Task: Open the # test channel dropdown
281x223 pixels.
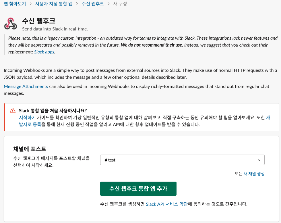Action: [x=182, y=160]
